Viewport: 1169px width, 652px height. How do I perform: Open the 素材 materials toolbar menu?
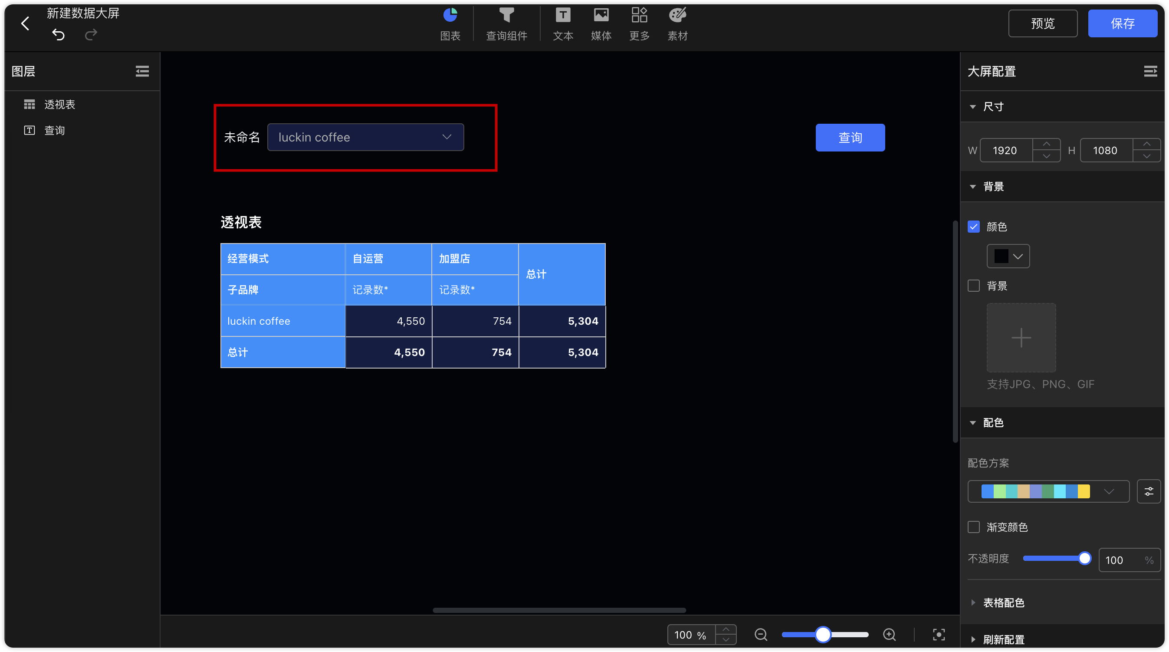(677, 23)
